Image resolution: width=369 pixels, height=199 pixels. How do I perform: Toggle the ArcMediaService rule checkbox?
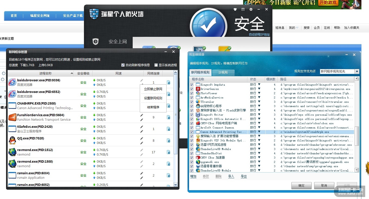click(x=192, y=97)
